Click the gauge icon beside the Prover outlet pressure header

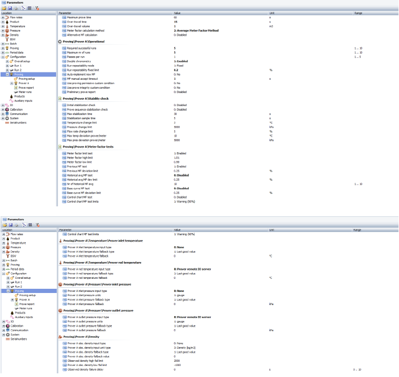60,310
